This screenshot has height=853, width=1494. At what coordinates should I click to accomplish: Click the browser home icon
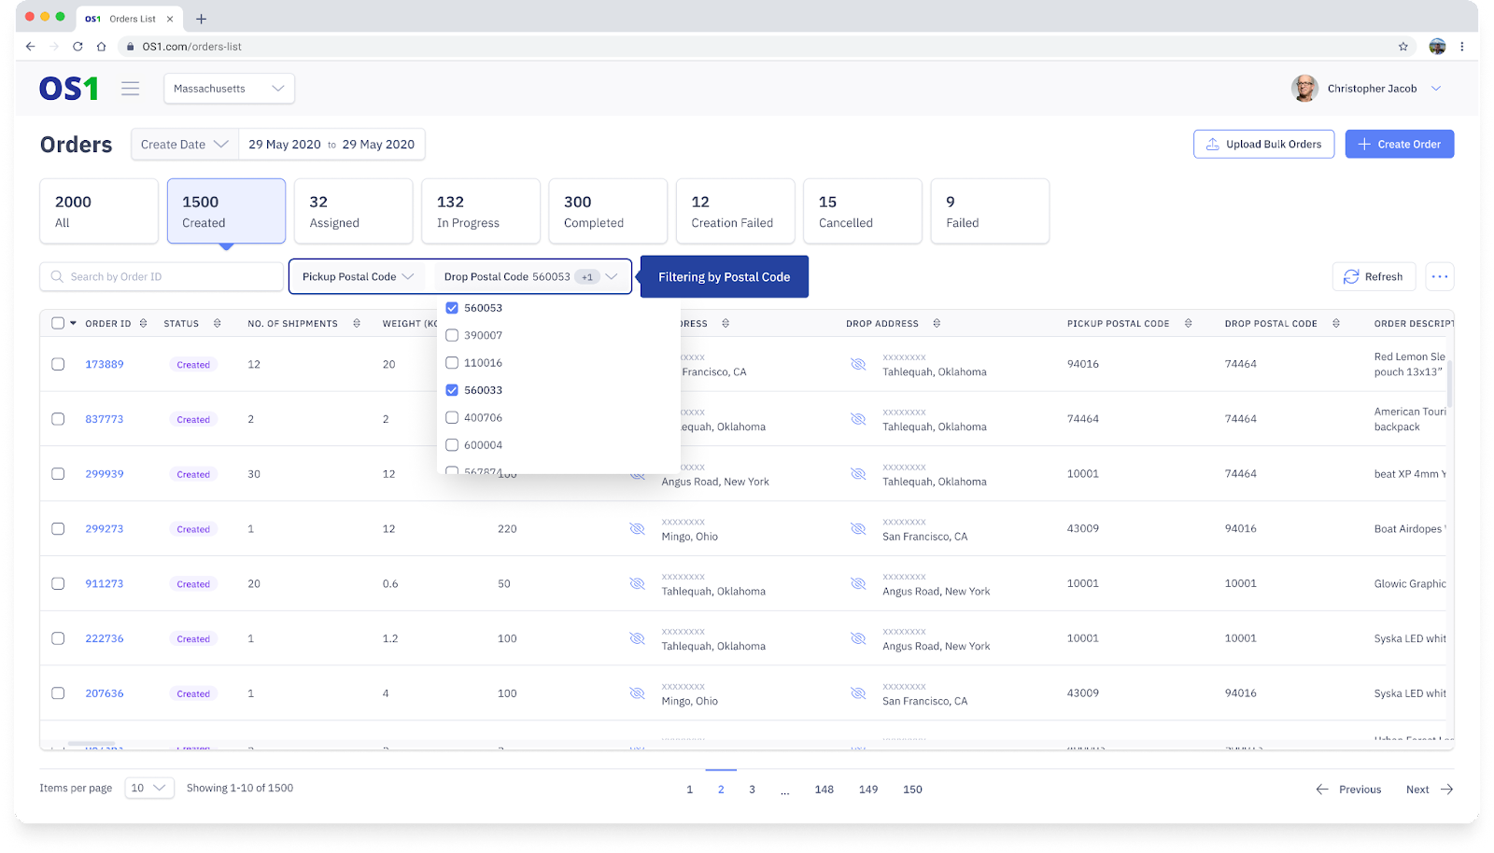click(x=101, y=47)
